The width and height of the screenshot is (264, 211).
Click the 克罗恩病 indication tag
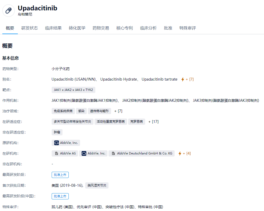point(137,122)
